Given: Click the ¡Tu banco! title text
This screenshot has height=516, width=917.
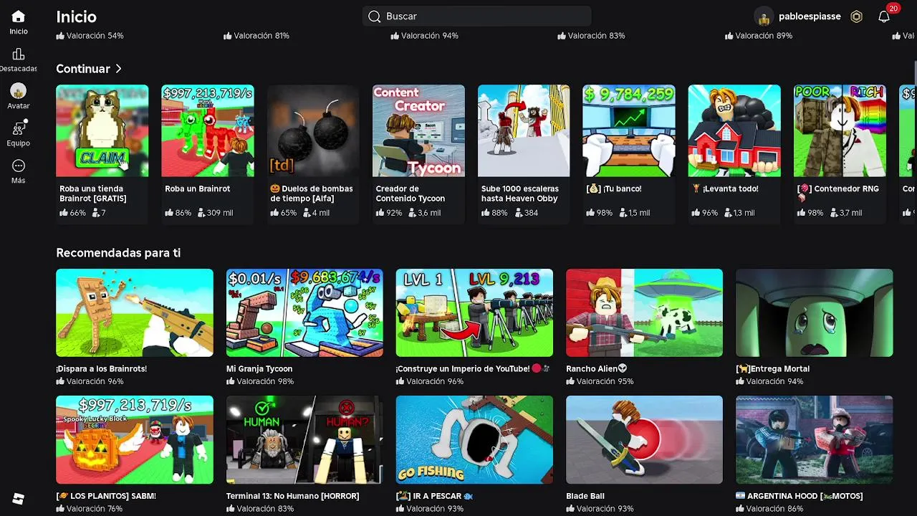Looking at the screenshot, I should click(x=614, y=189).
